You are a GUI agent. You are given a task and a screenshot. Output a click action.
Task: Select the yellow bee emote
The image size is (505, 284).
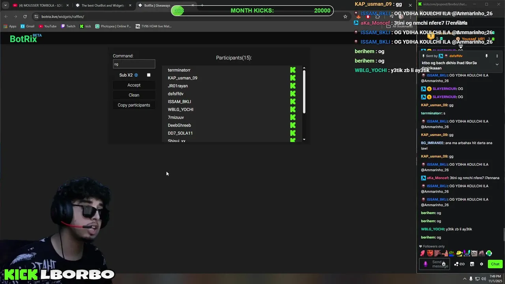tap(459, 253)
